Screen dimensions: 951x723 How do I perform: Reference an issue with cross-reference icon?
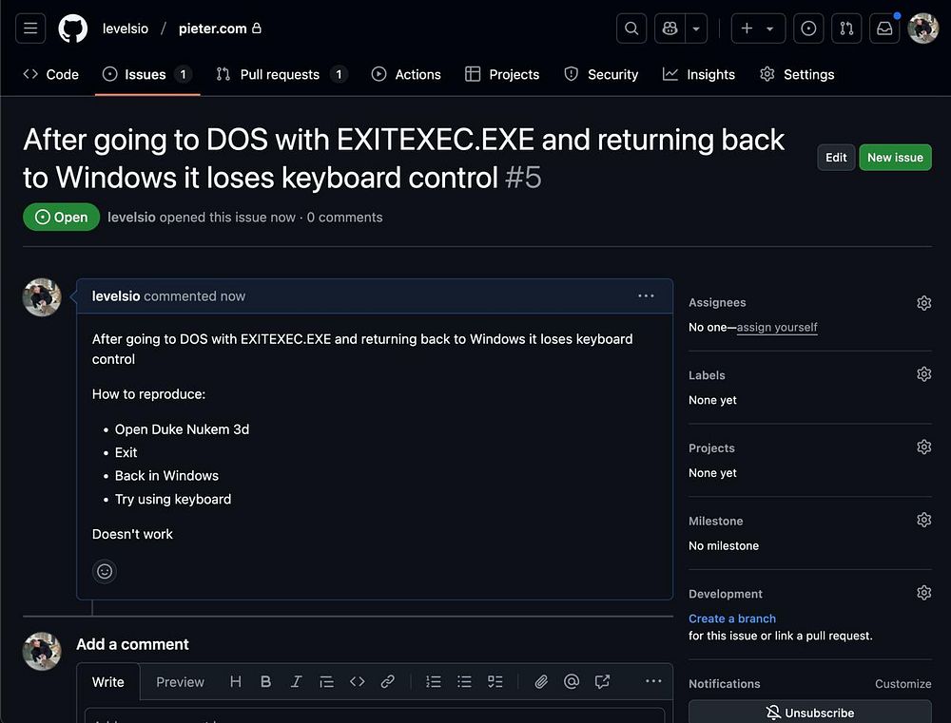pos(602,682)
